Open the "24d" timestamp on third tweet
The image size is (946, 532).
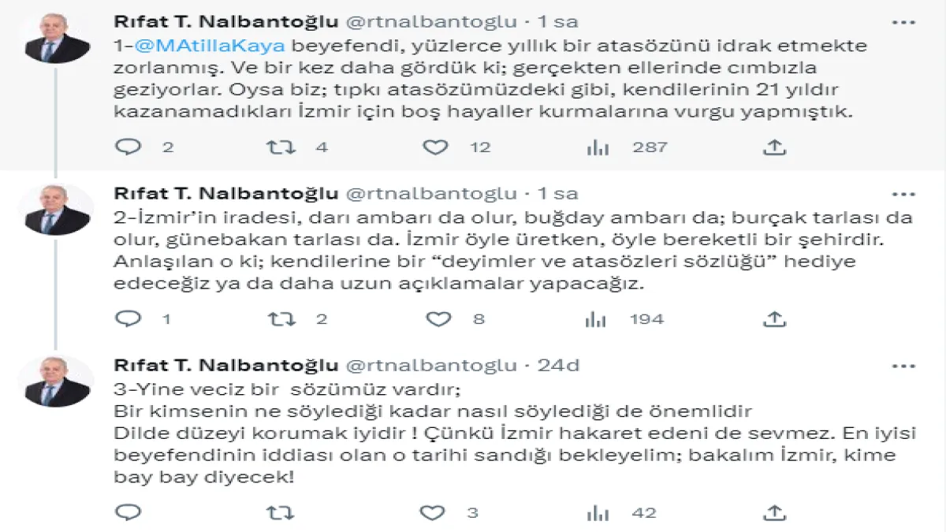(558, 366)
